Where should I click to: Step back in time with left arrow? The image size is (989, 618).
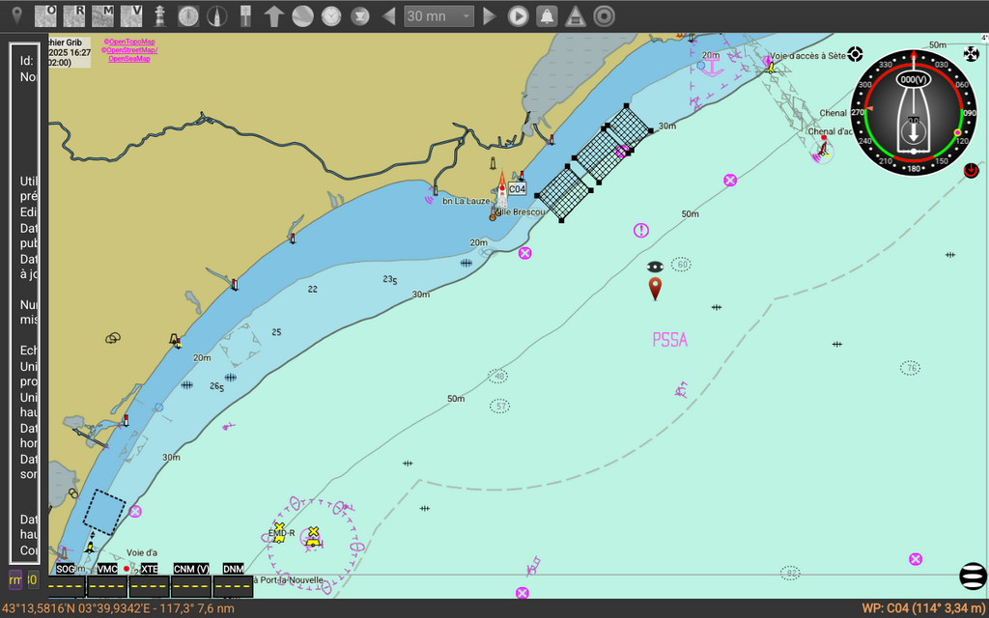(x=389, y=15)
